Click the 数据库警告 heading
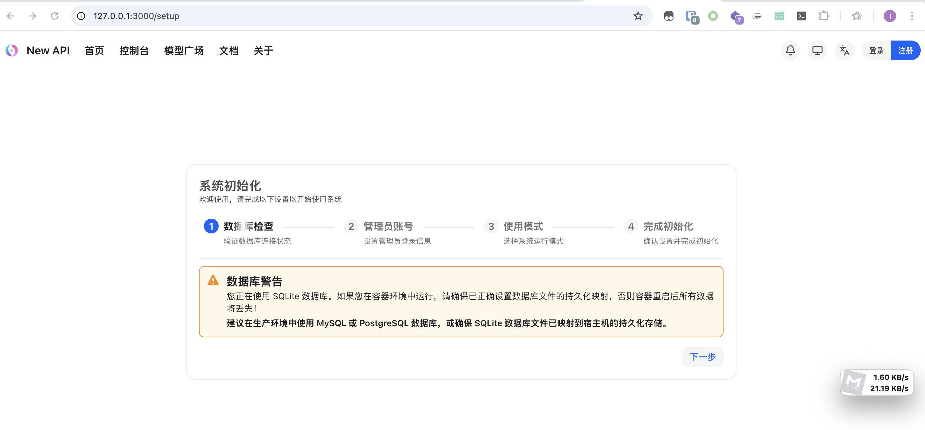The height and width of the screenshot is (430, 925). tap(255, 281)
